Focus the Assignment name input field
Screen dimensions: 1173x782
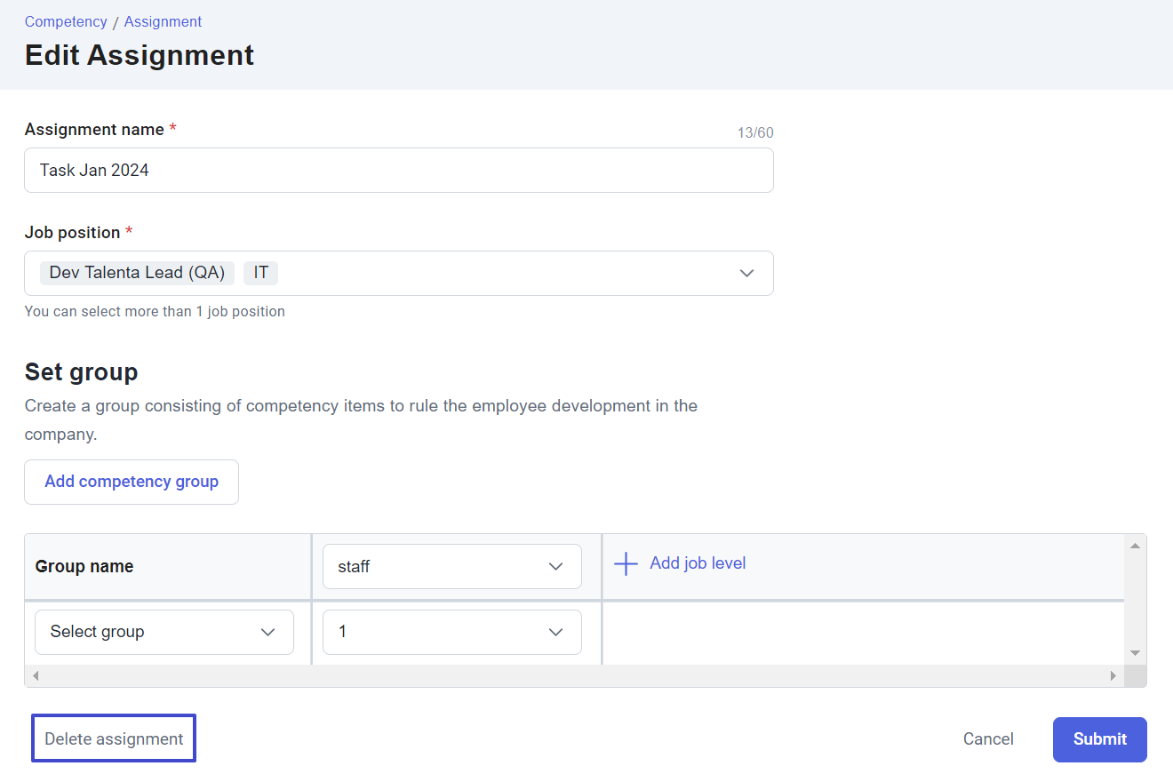pos(399,170)
